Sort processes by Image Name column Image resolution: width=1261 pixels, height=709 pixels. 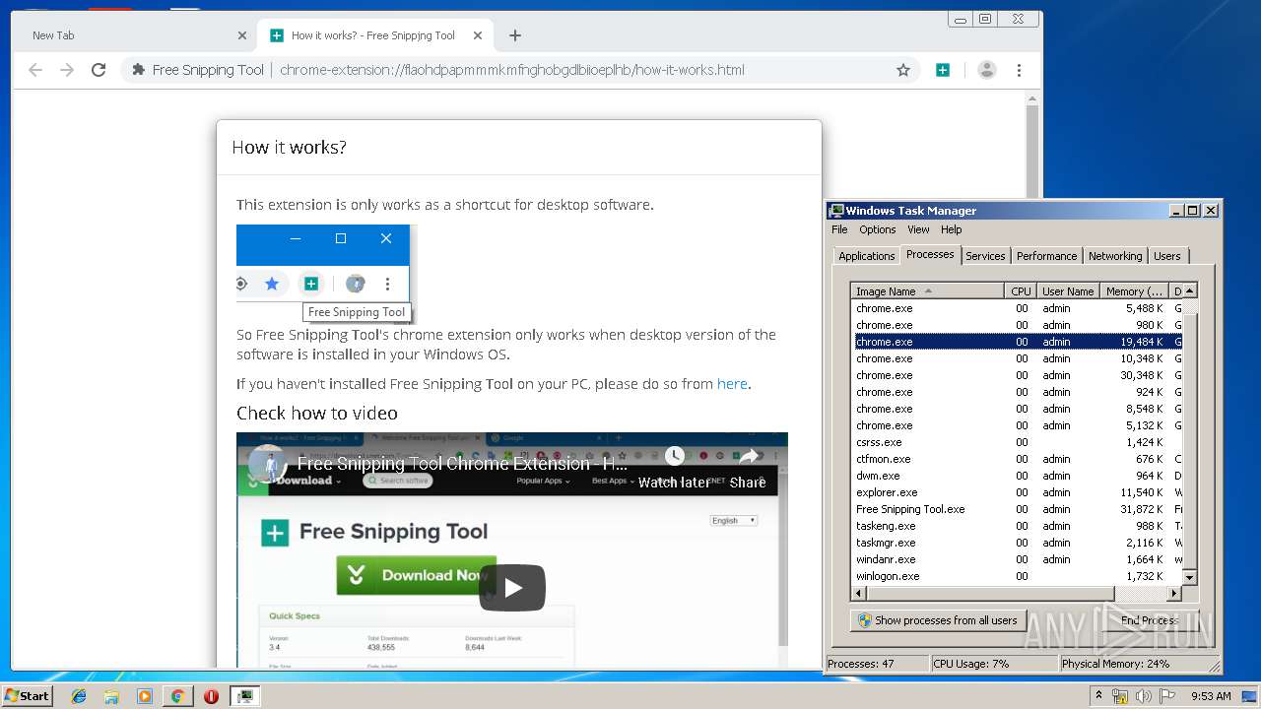[x=927, y=291]
